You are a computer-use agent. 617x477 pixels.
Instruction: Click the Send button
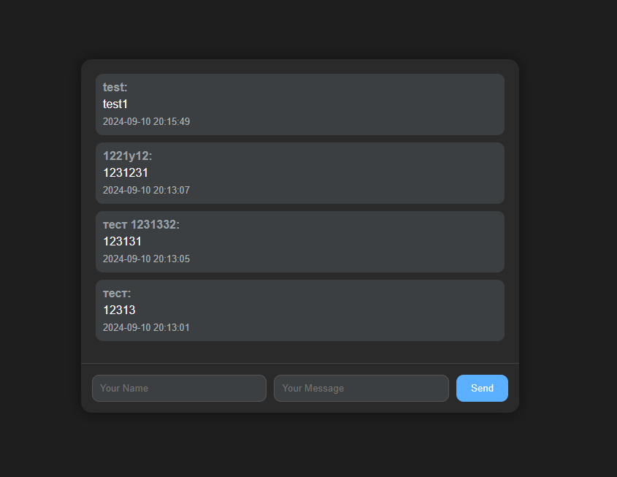(482, 388)
